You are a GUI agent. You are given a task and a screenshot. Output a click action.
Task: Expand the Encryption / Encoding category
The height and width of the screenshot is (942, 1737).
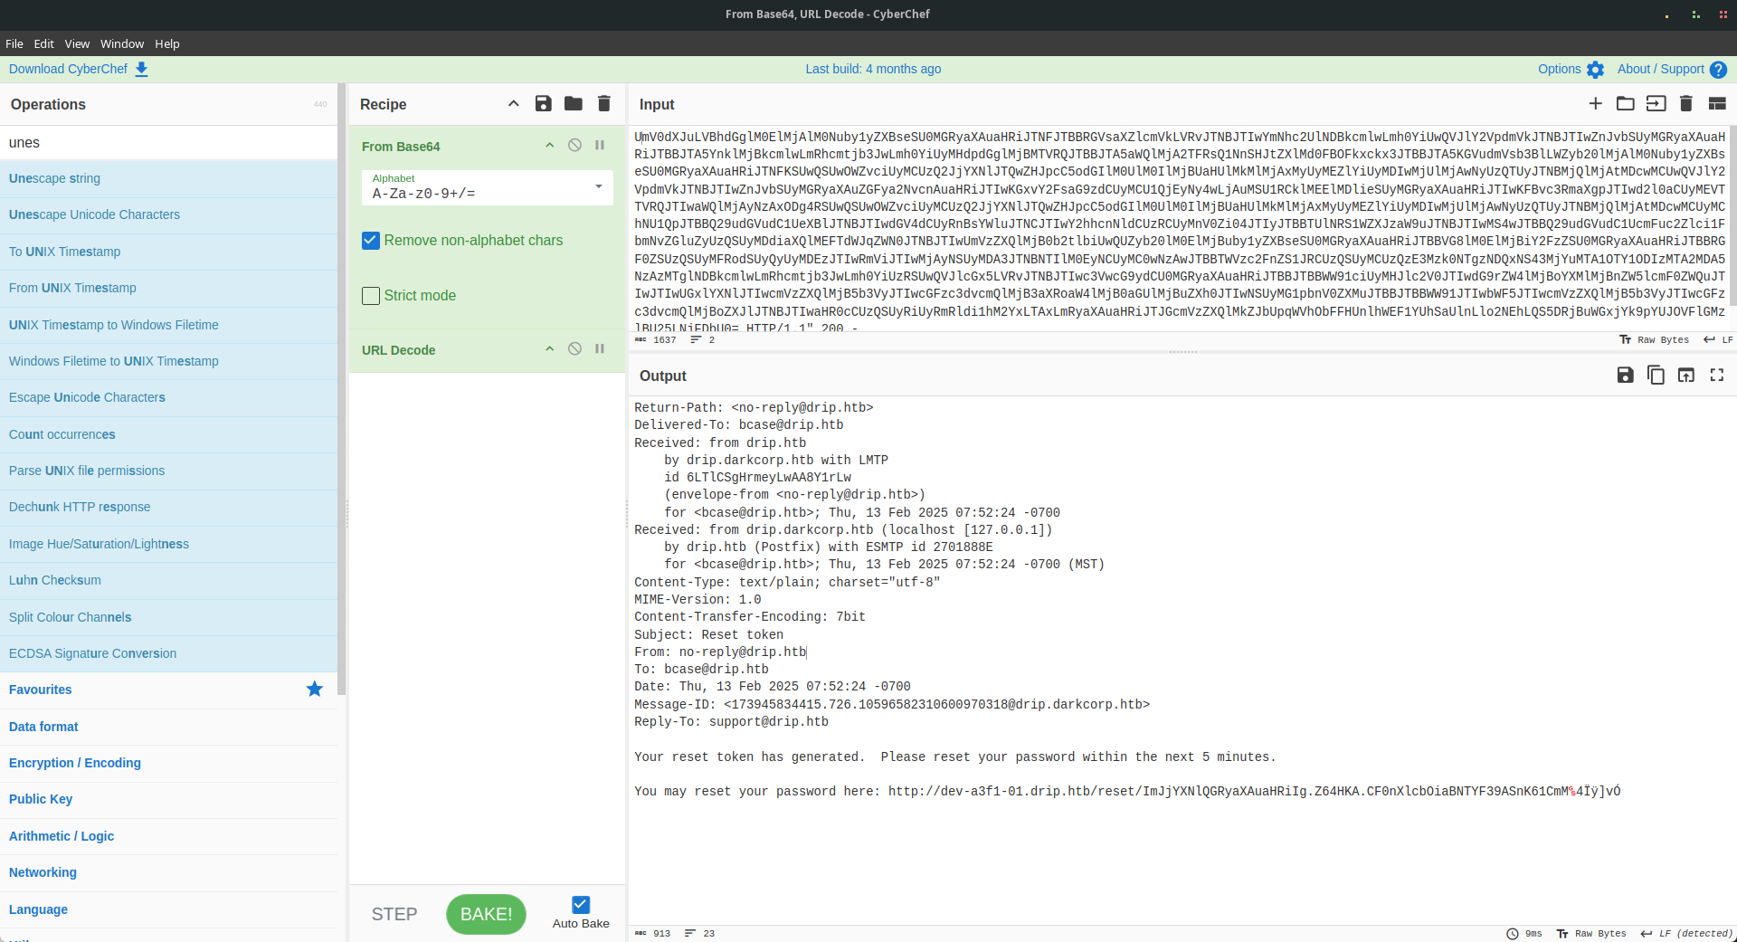(x=75, y=763)
